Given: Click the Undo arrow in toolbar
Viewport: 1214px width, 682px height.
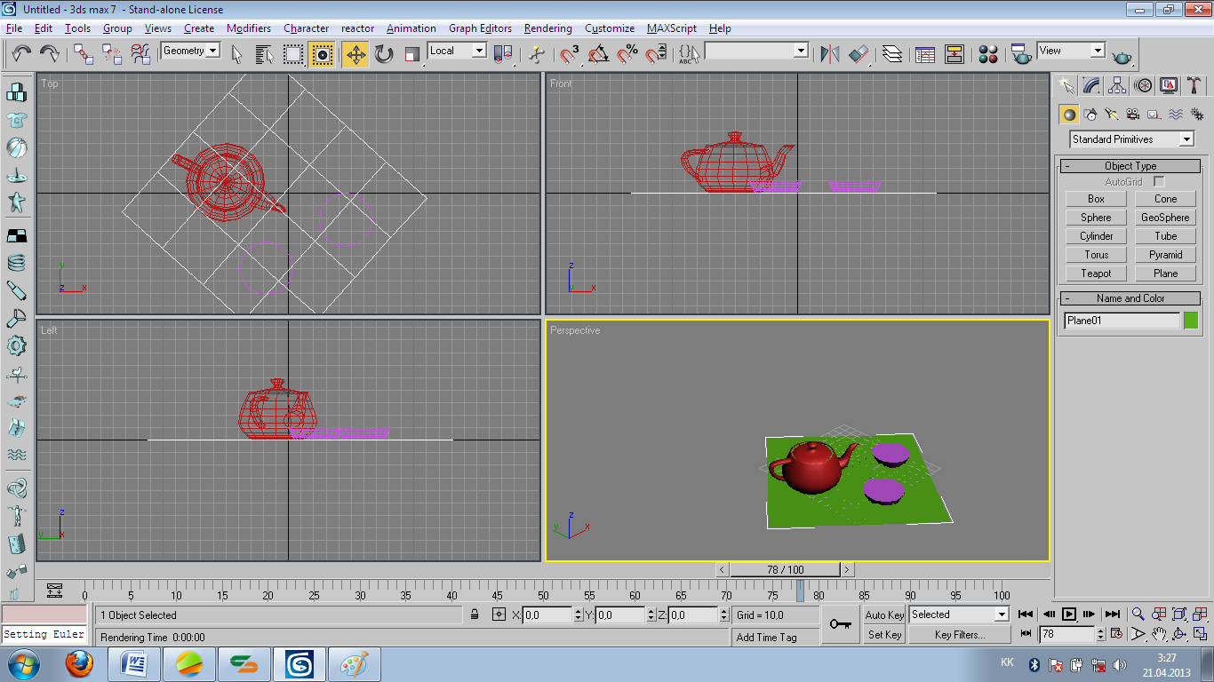Looking at the screenshot, I should (21, 55).
